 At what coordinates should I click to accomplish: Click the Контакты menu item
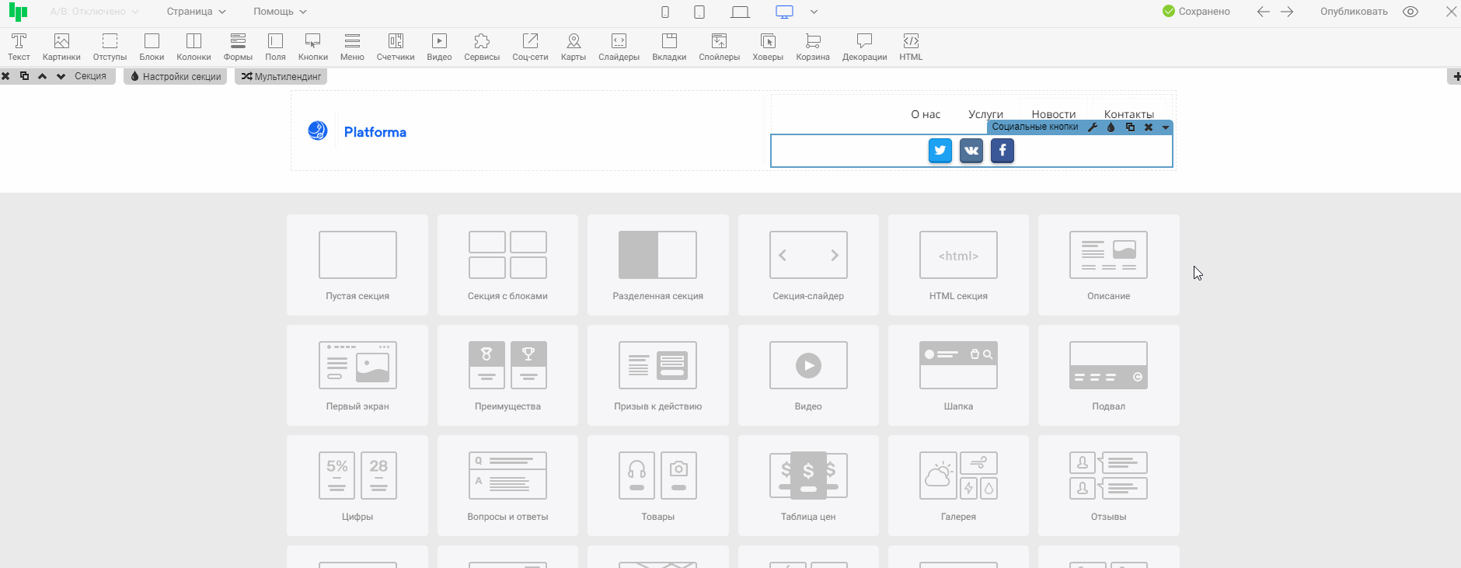click(1129, 114)
